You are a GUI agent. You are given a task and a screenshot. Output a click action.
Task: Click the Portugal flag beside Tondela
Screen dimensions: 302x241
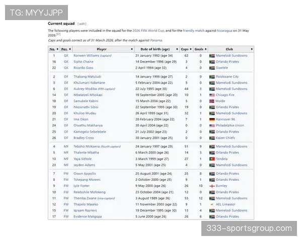point(212,159)
